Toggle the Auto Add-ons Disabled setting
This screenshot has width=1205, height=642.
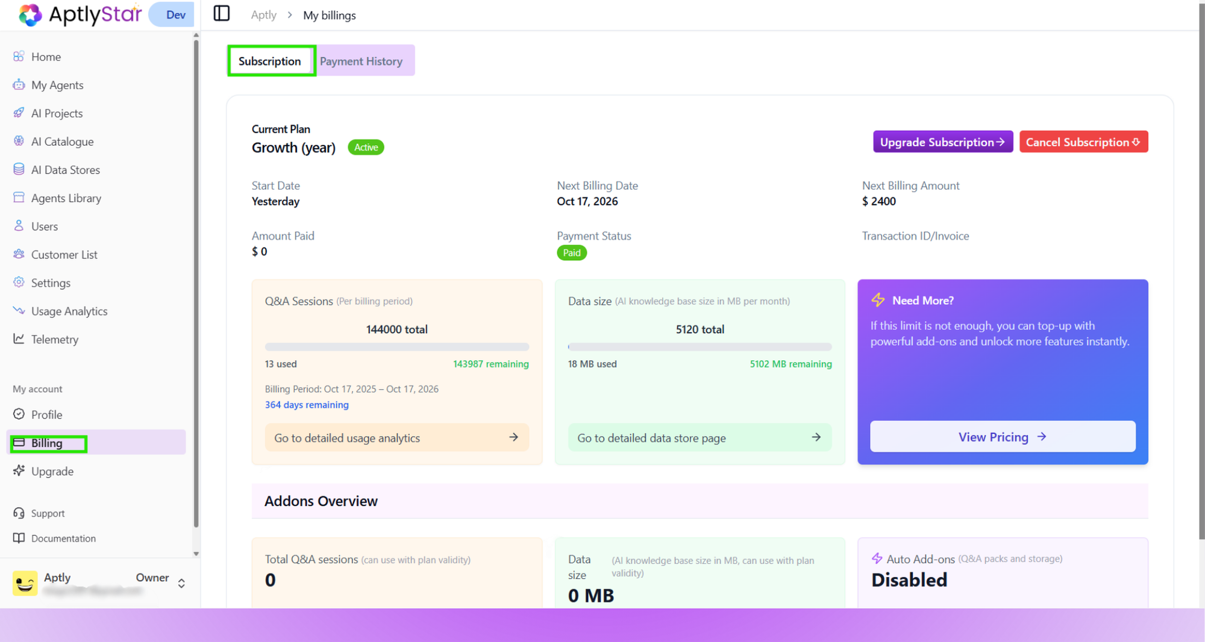click(909, 579)
